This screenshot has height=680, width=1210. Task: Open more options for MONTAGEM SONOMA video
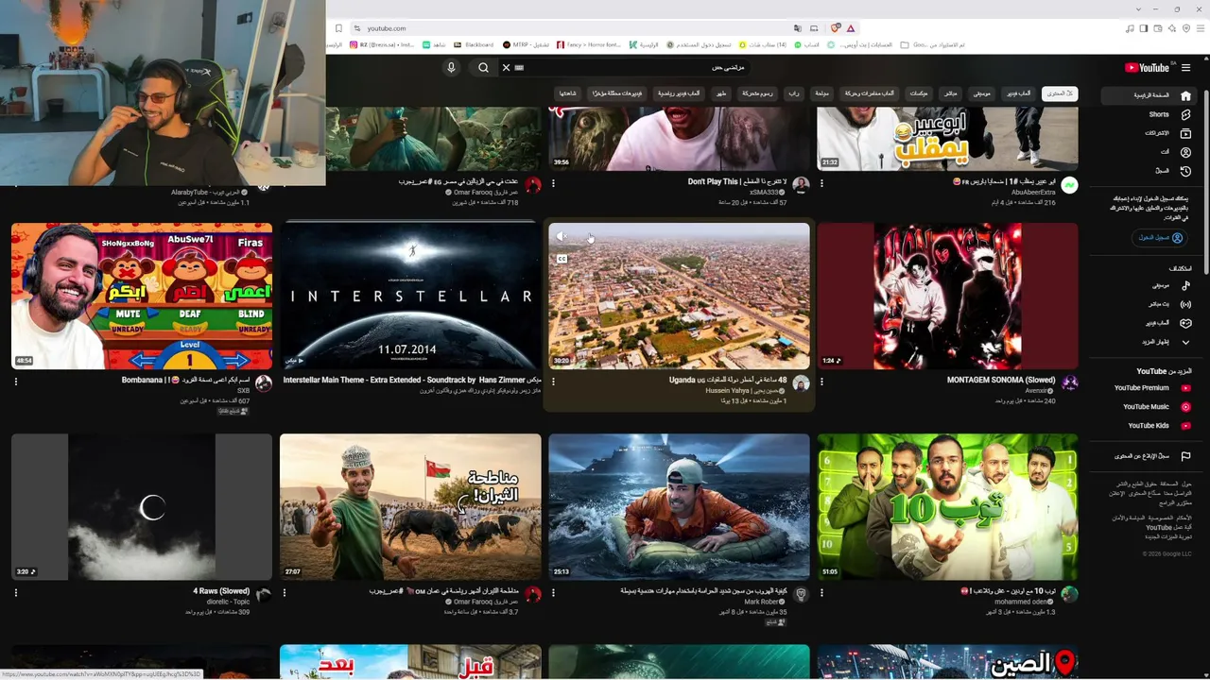[x=821, y=382]
